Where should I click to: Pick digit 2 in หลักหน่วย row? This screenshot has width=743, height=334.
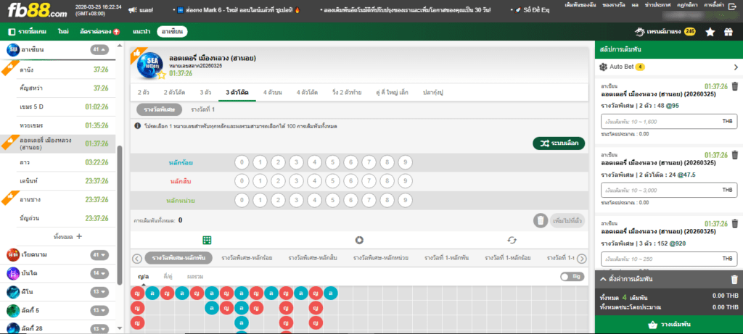278,201
